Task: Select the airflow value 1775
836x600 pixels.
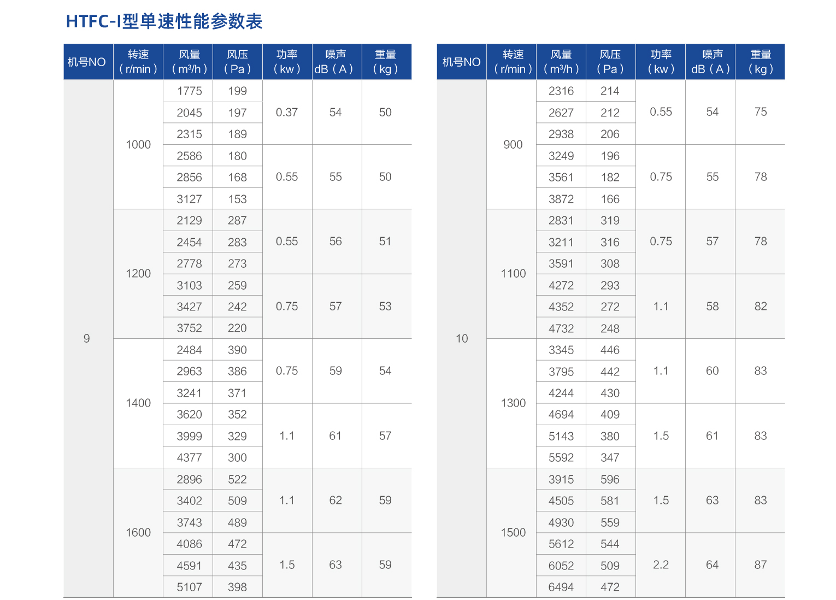Action: click(x=189, y=91)
